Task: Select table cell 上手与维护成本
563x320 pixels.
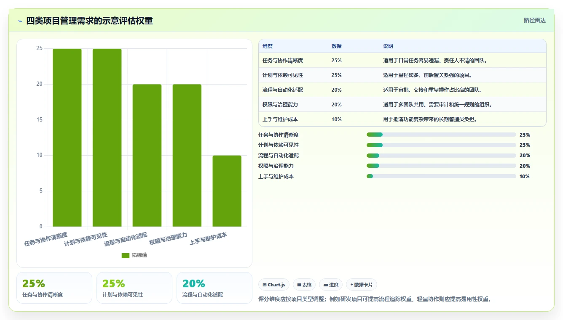Action: 280,119
